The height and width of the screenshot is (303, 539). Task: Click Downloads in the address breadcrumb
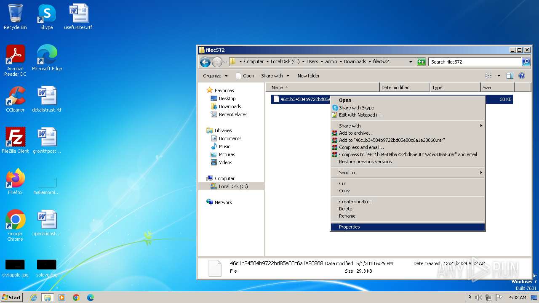(x=355, y=61)
